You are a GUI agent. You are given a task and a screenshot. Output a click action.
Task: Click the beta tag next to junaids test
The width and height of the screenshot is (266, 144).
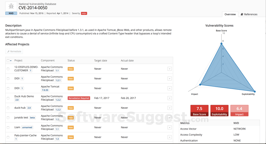point(33,117)
